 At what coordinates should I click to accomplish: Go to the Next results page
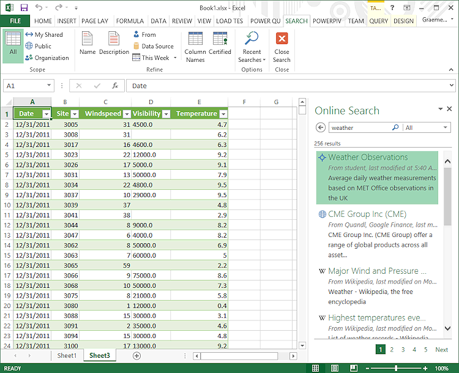point(441,350)
